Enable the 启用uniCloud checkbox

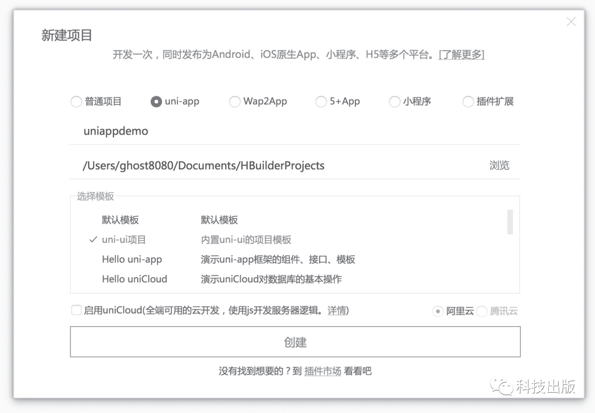(76, 310)
